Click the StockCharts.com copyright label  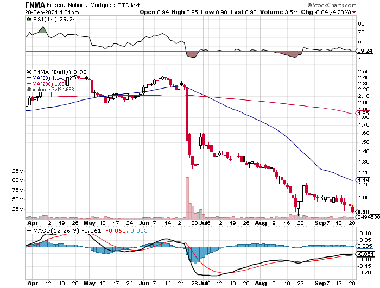332,5
